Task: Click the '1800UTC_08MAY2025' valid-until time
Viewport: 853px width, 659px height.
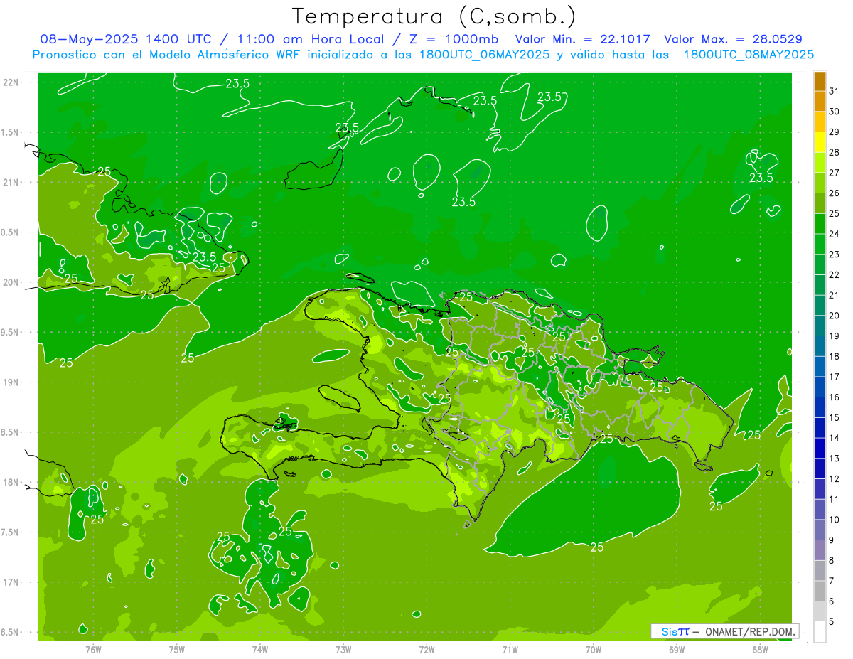Action: 749,54
